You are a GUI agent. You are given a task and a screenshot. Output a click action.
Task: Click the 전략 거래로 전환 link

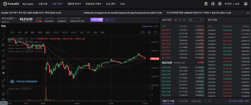(239, 101)
